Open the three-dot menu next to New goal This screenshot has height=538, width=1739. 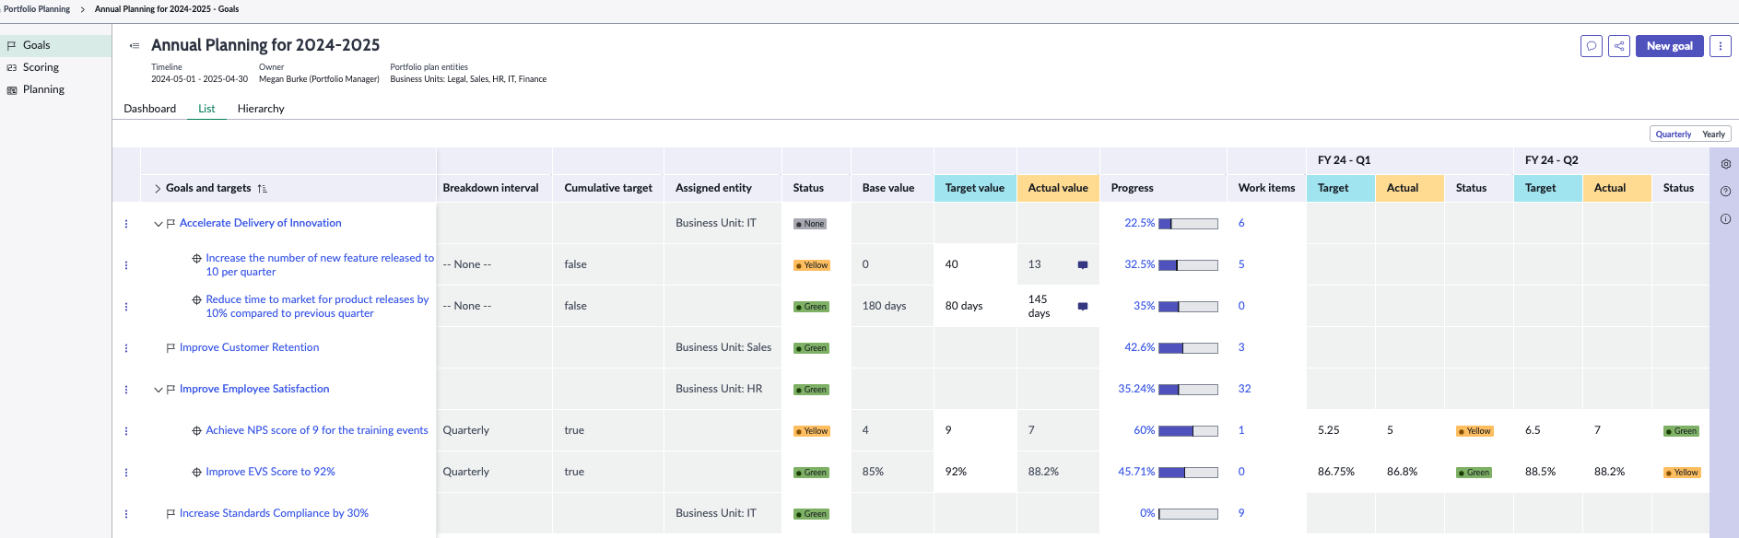click(x=1720, y=46)
